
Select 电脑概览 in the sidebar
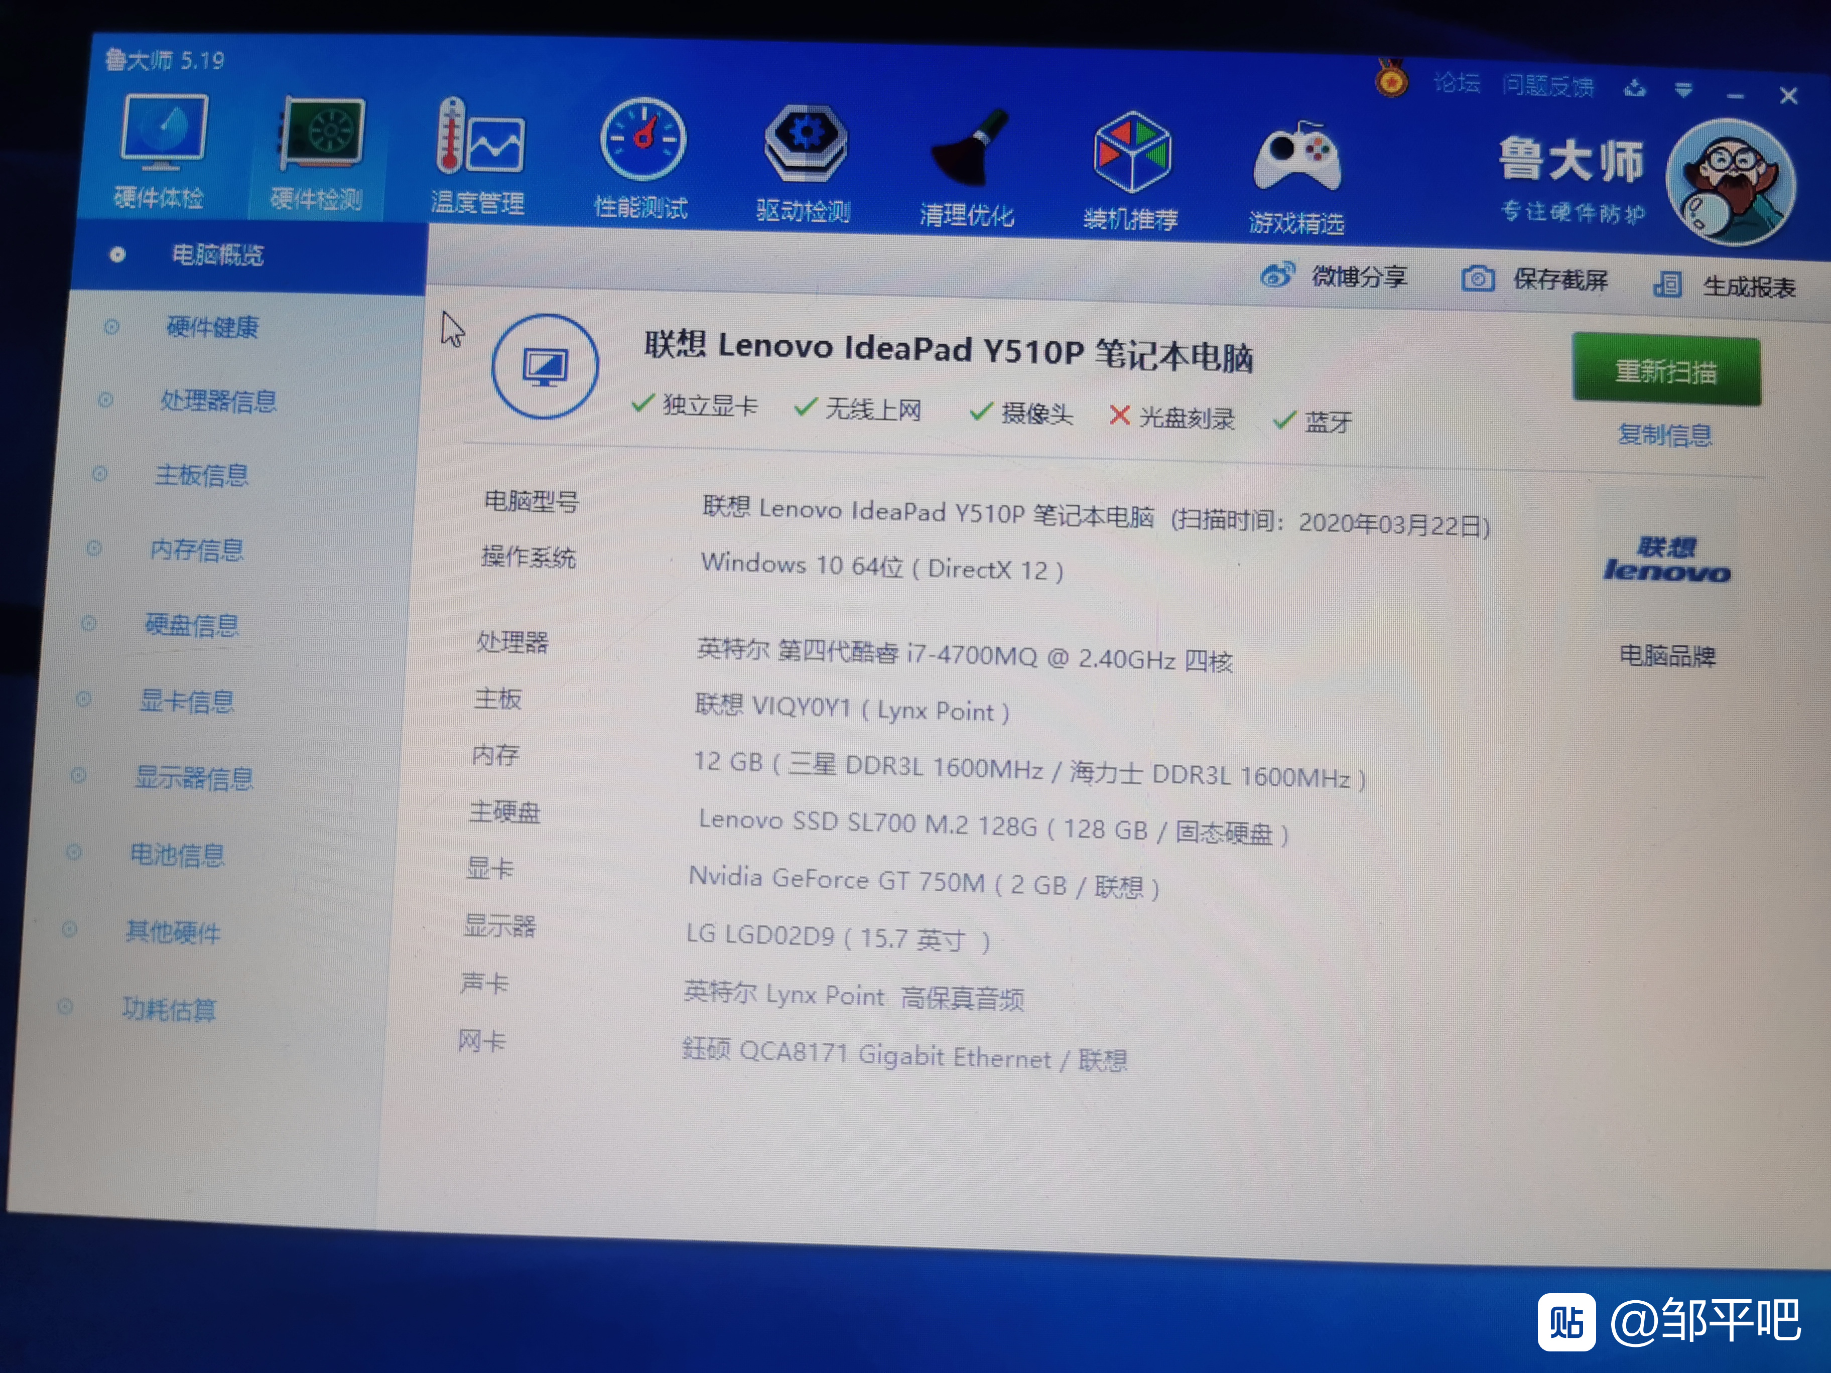[x=247, y=256]
